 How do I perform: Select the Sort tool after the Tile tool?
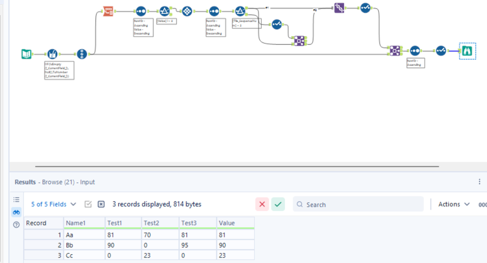(x=214, y=11)
